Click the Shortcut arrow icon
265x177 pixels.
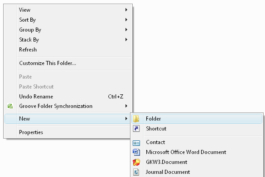click(x=136, y=129)
